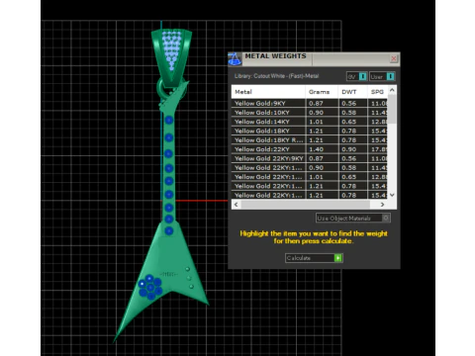Screen dimensions: 475x356
Task: Enable the Use Object Materials toggle
Action: (353, 218)
